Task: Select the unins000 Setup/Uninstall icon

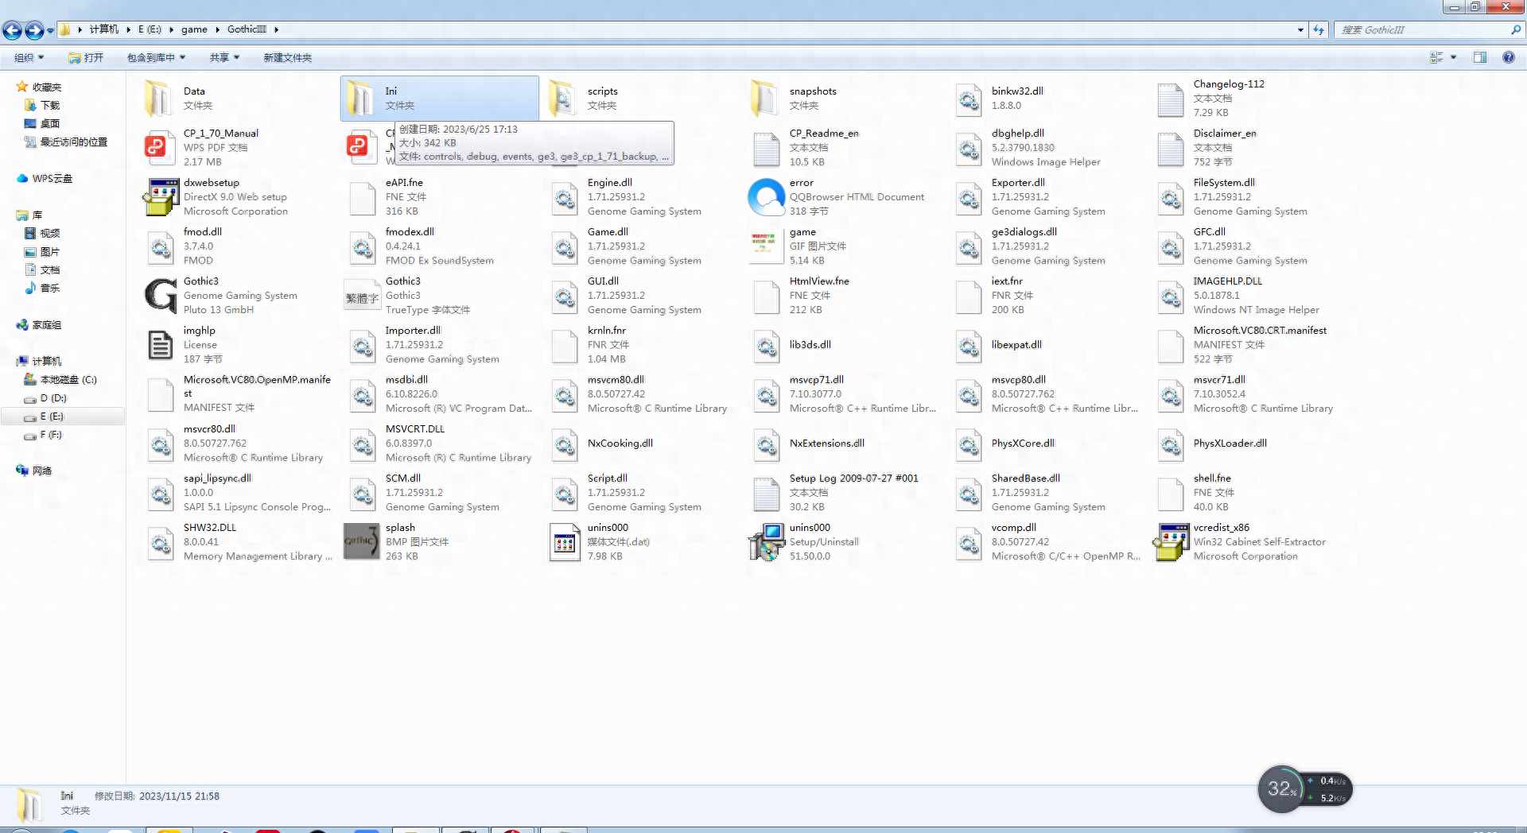Action: [767, 542]
